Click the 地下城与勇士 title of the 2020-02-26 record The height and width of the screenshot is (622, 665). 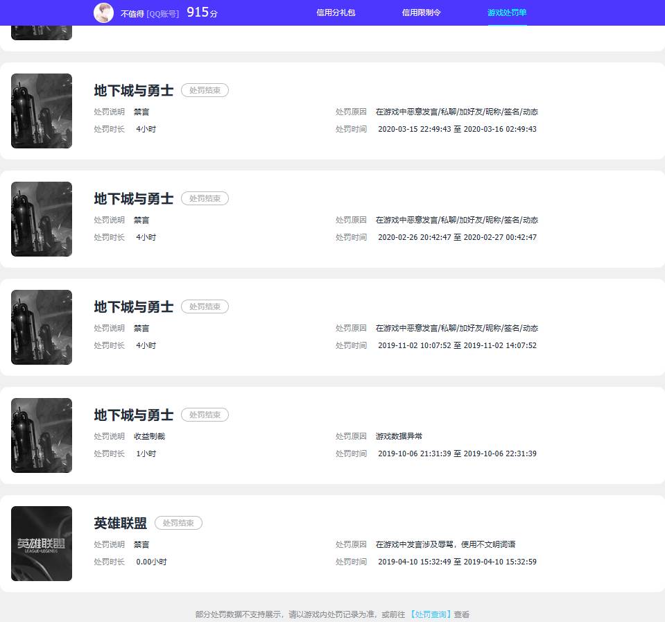click(x=134, y=198)
